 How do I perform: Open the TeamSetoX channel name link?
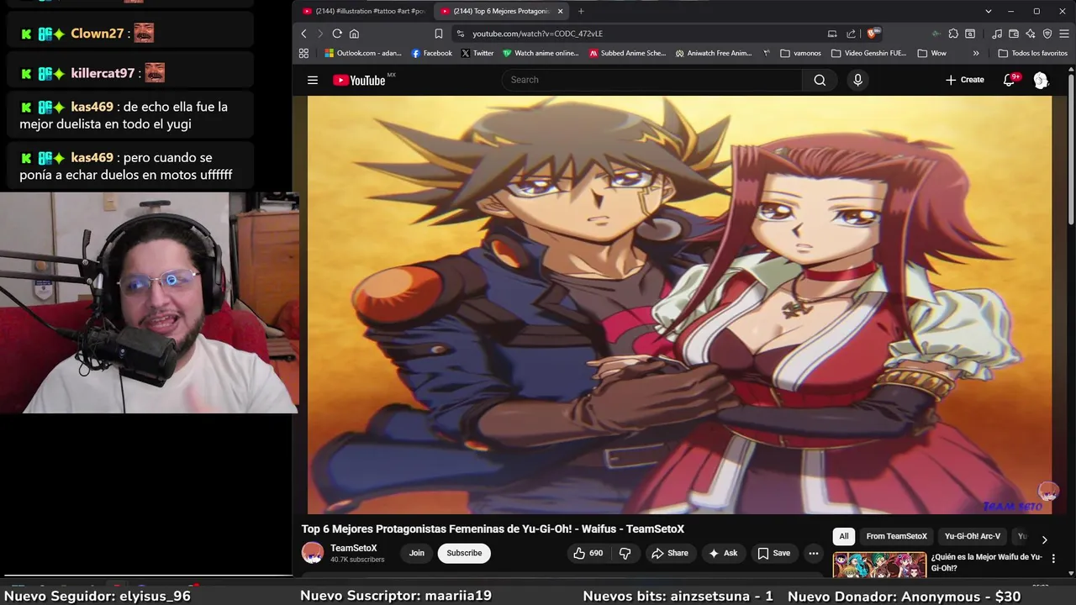[354, 548]
